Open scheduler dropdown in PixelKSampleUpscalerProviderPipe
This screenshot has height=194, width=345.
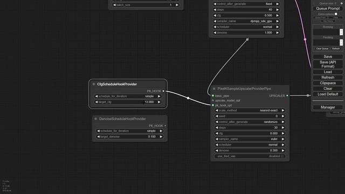[250, 145]
